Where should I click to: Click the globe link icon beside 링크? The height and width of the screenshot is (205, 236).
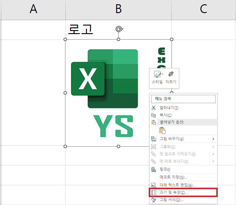pyautogui.click(x=154, y=169)
